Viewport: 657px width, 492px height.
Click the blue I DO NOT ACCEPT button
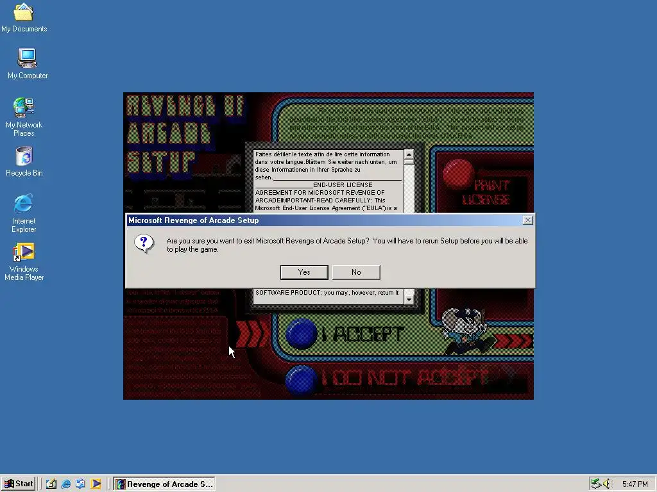coord(302,380)
